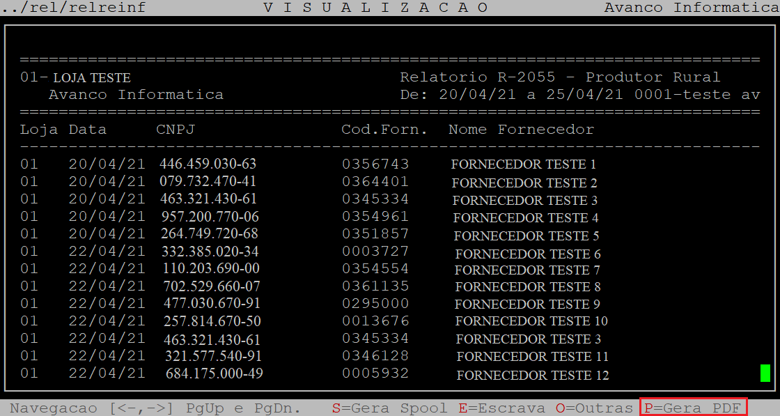Choose the E=Escrava option
The image size is (780, 416).
(502, 408)
